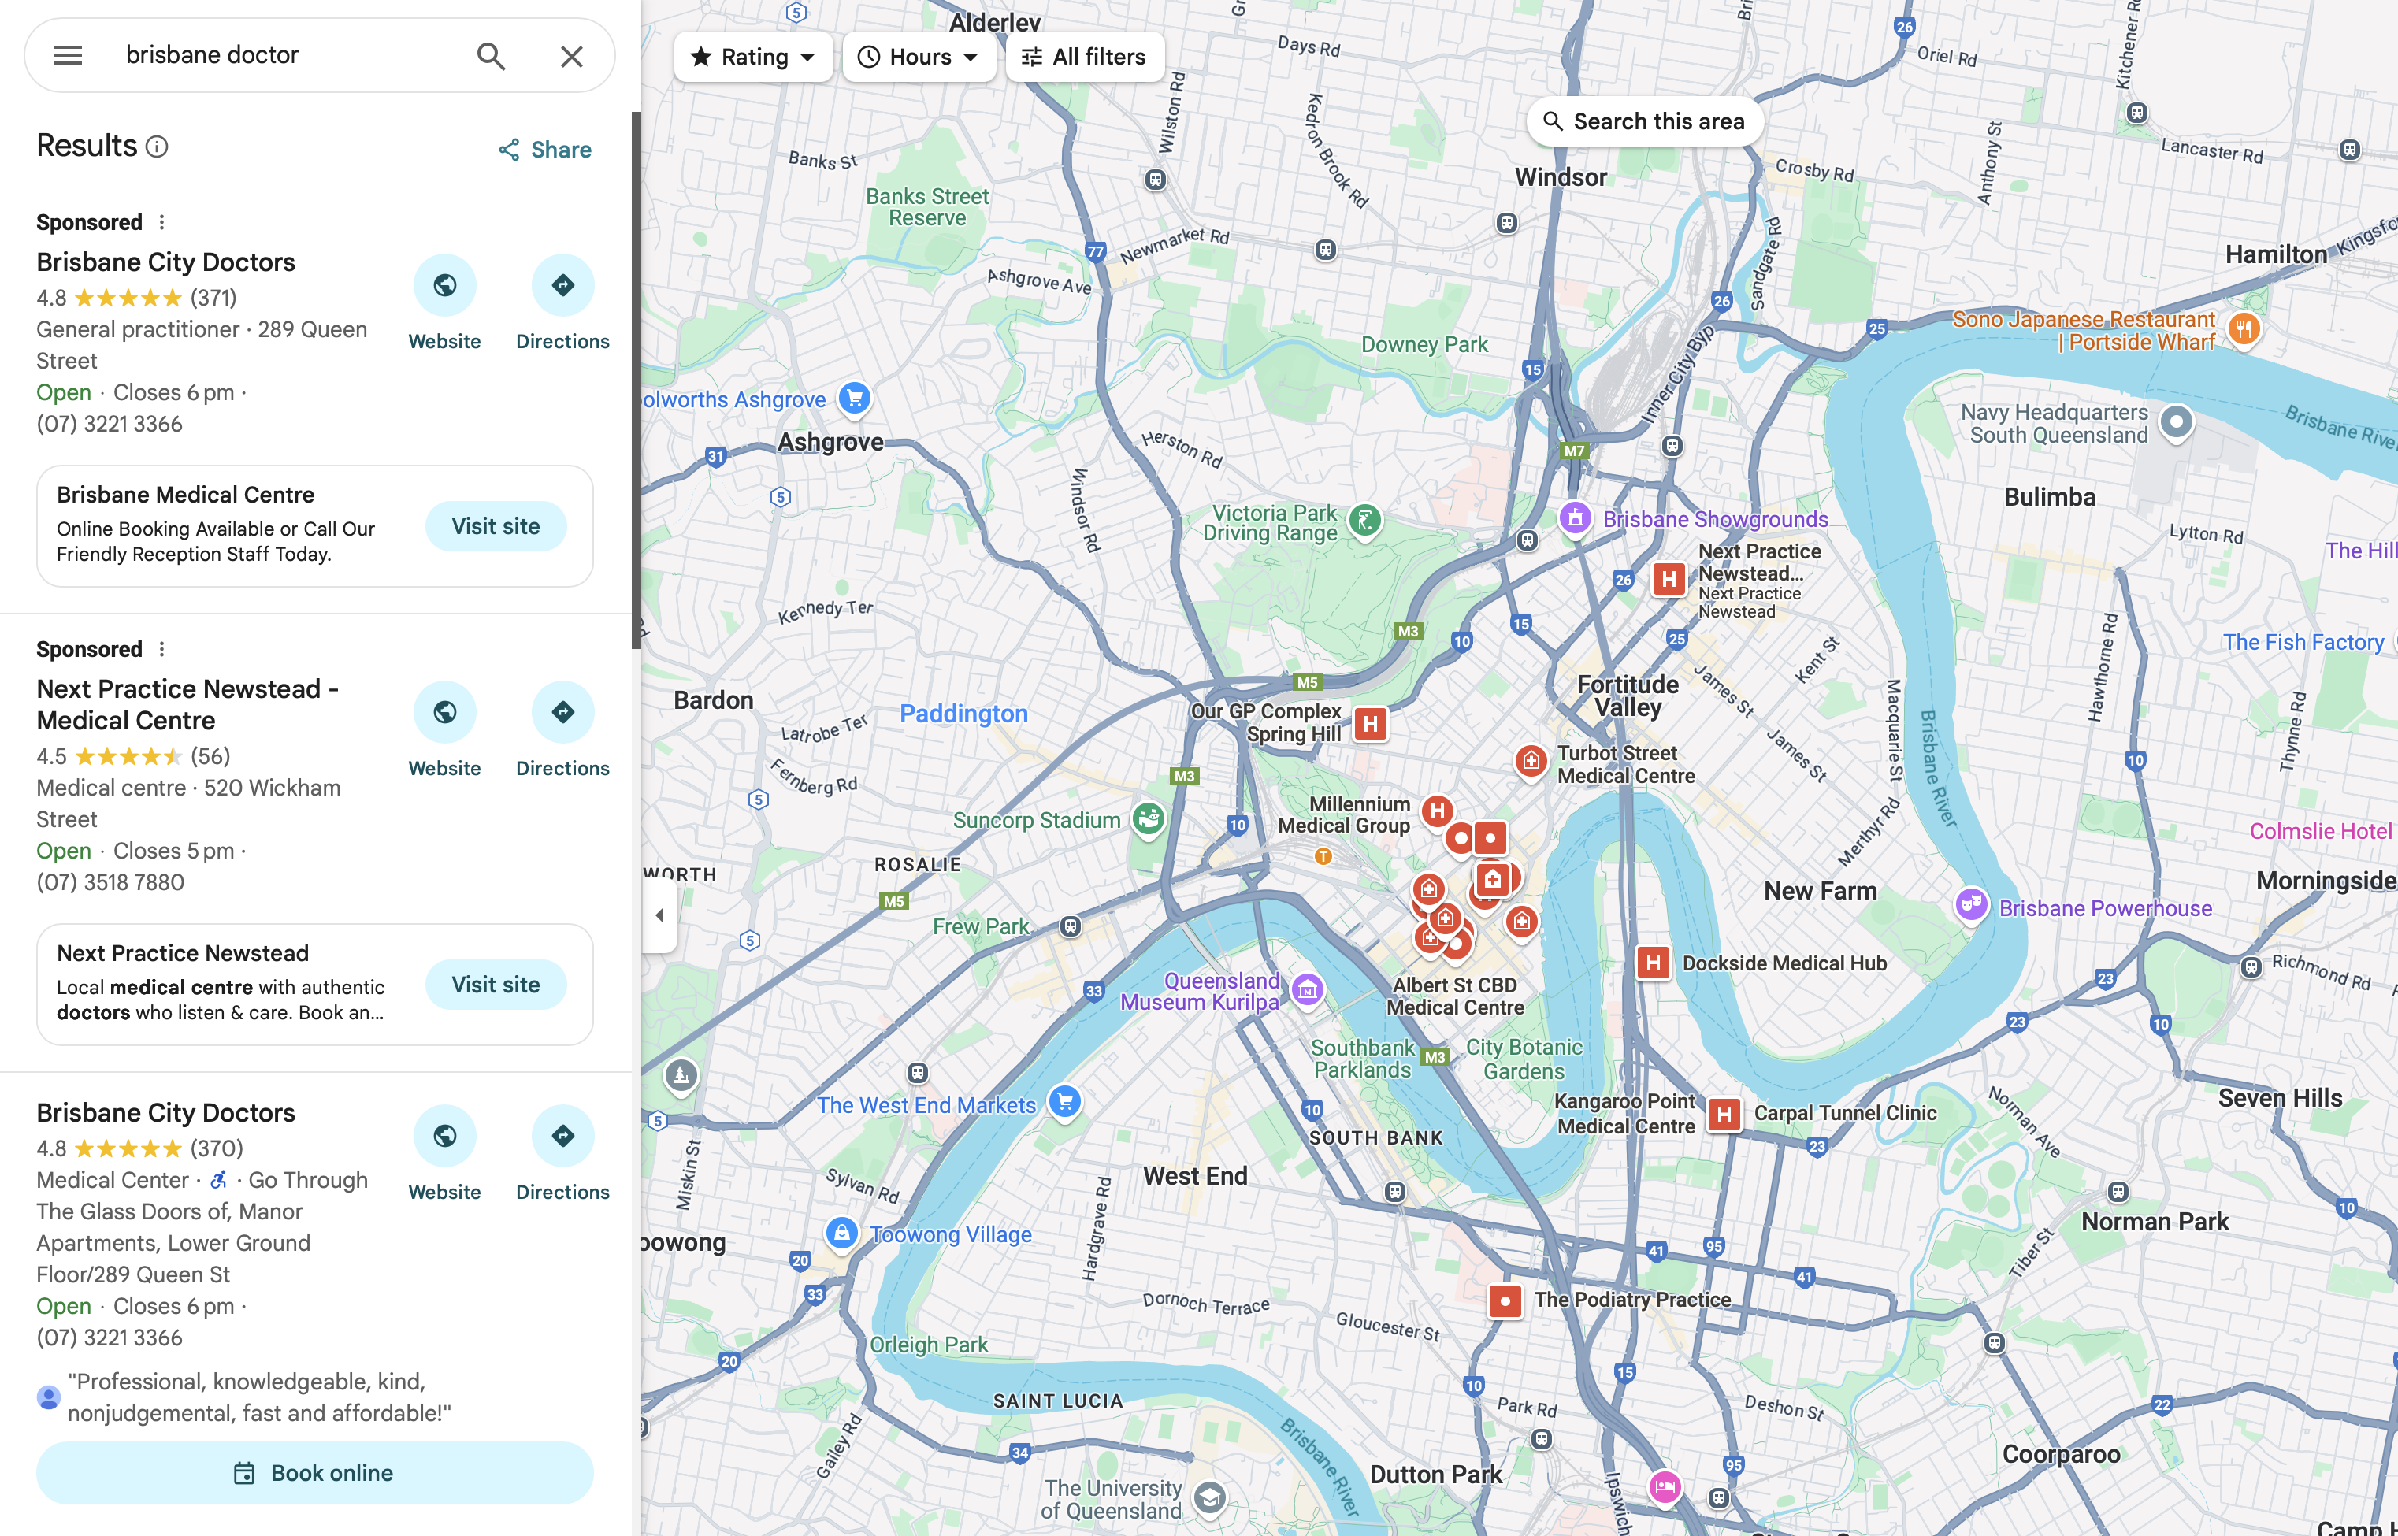Click Kangaroo Point Medical Centre label
This screenshot has width=2398, height=1536.
(1626, 1114)
